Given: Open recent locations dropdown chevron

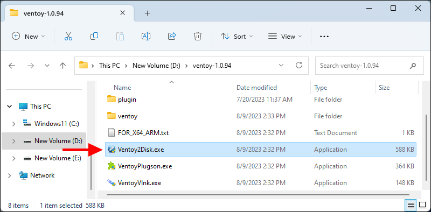Looking at the screenshot, I should 47,66.
